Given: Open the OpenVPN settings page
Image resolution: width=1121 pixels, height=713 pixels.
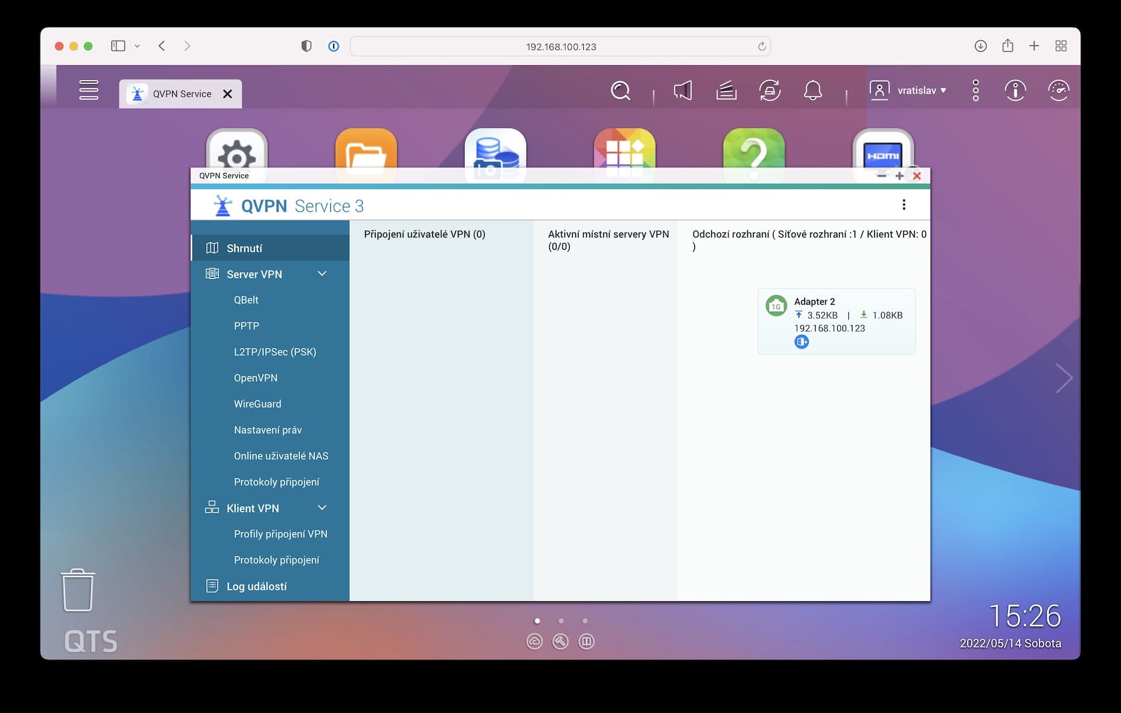Looking at the screenshot, I should coord(256,378).
